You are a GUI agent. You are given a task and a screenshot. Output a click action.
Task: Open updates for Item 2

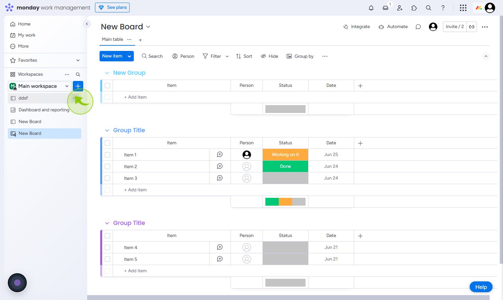pyautogui.click(x=220, y=166)
